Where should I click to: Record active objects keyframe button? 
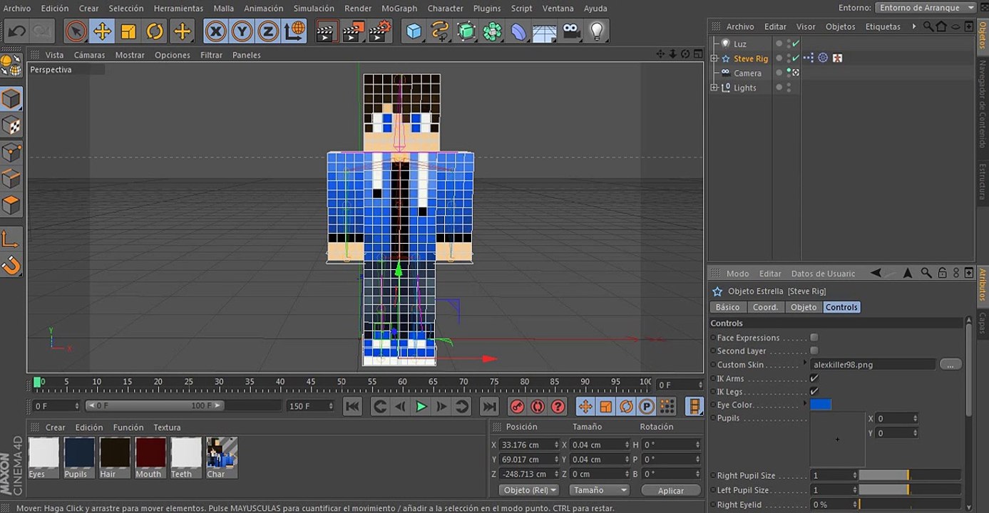point(517,407)
